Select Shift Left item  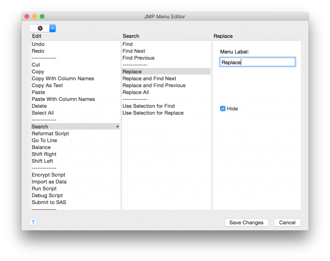coord(42,161)
